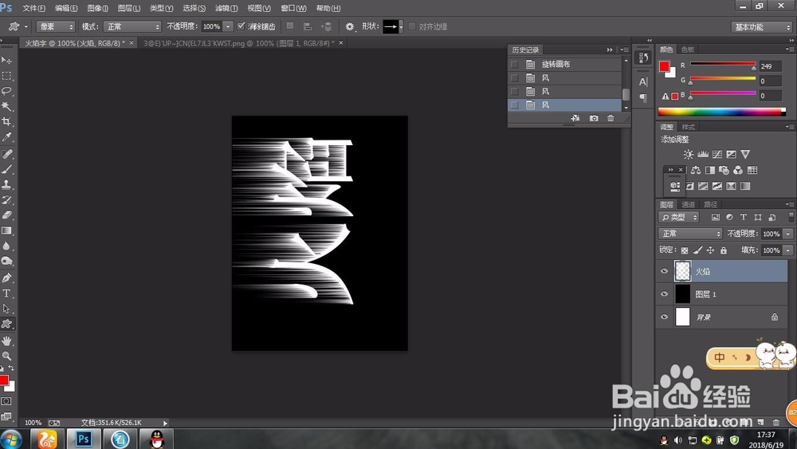Image resolution: width=797 pixels, height=449 pixels.
Task: Switch to the 通道 tab
Action: coord(689,204)
